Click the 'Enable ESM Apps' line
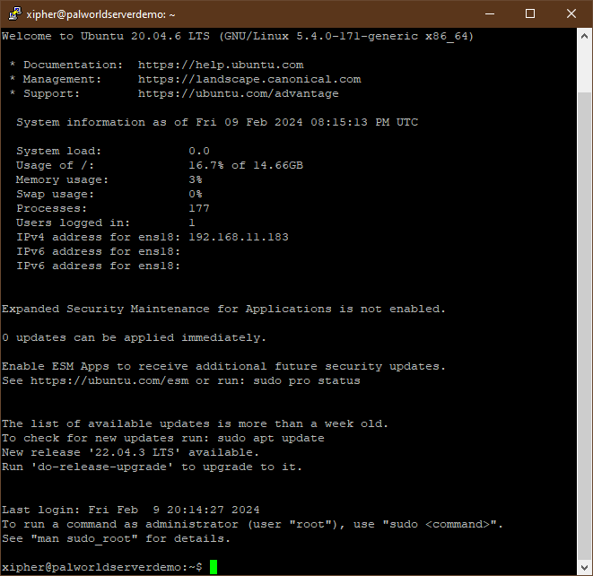This screenshot has height=576, width=593. coord(224,366)
